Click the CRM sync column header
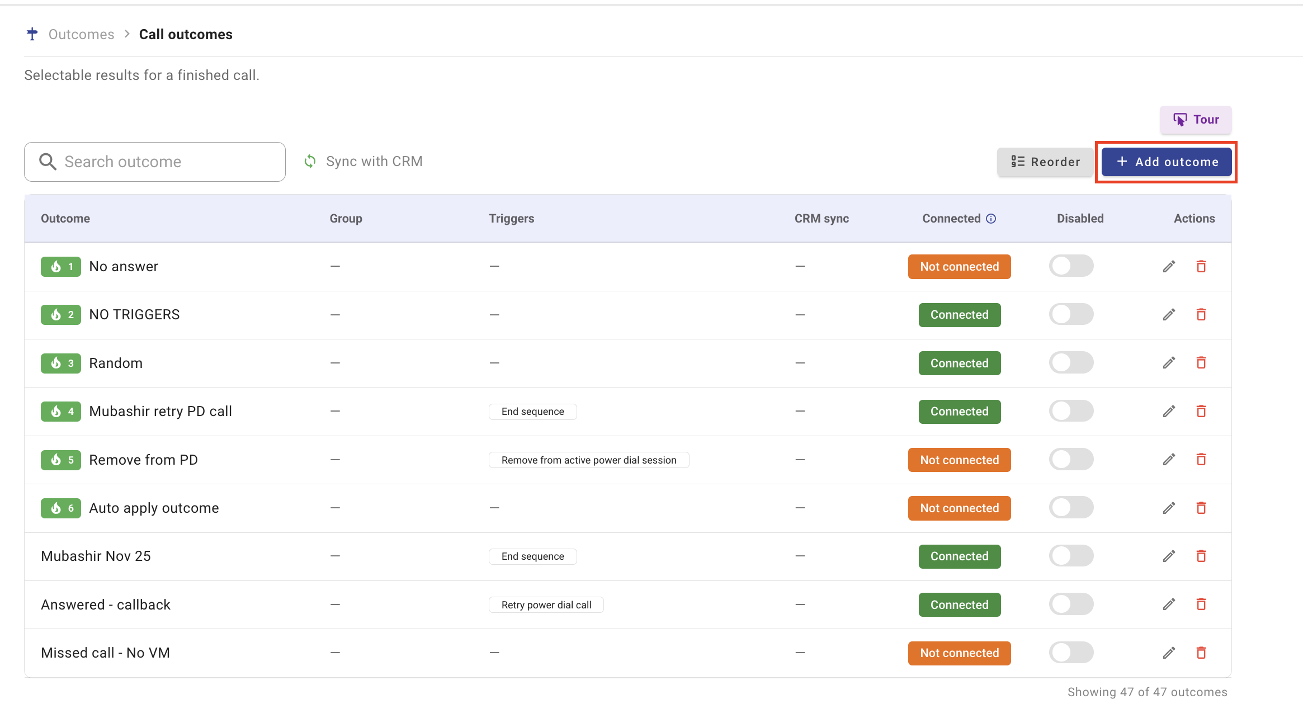Viewport: 1303px width, 718px height. point(822,219)
